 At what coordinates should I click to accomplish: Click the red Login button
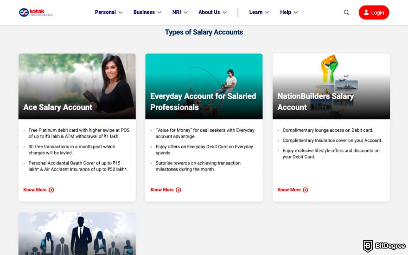tap(374, 13)
